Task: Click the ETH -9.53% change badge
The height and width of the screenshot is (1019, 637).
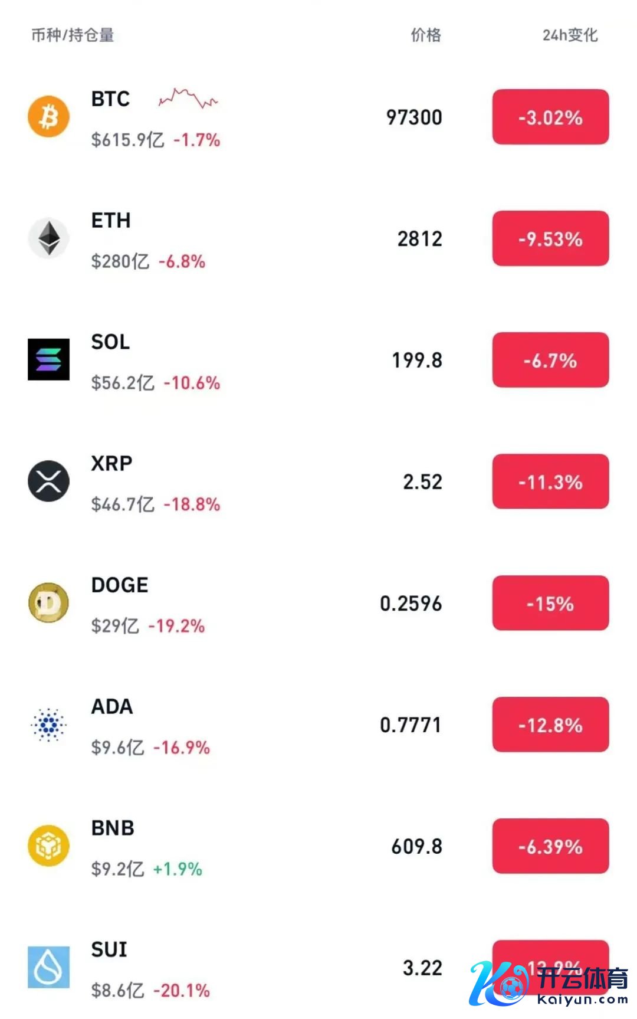Action: (x=550, y=238)
